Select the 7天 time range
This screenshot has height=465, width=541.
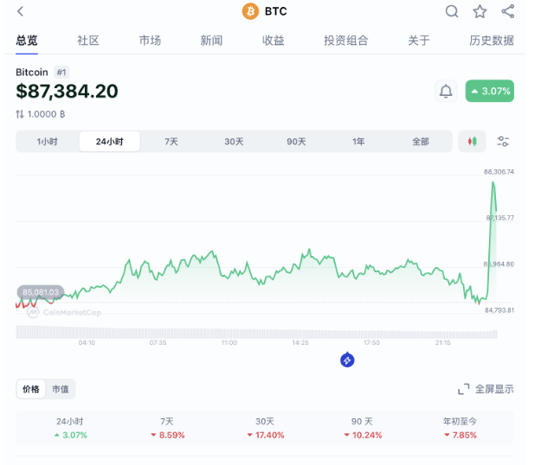click(171, 142)
